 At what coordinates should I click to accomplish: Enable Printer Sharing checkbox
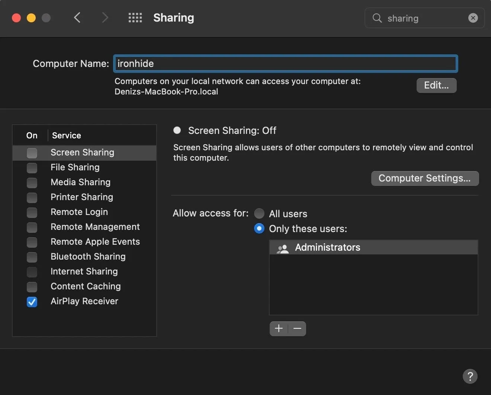(x=32, y=197)
